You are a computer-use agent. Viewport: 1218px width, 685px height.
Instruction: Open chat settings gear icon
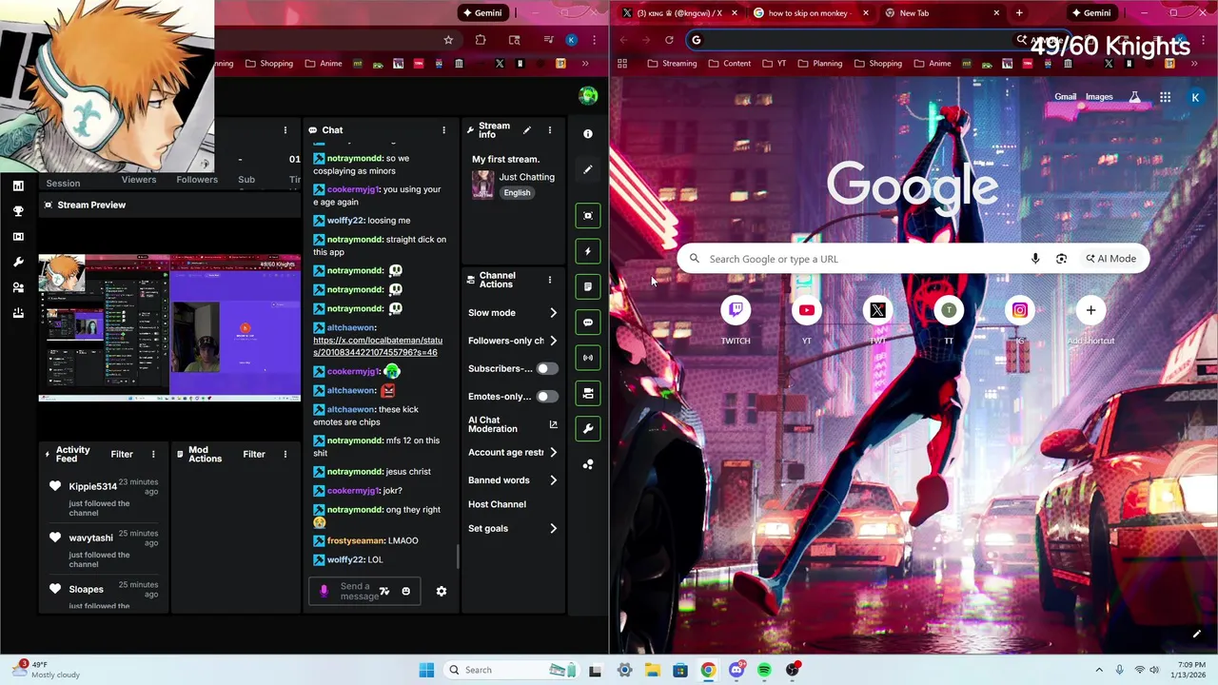click(x=442, y=591)
